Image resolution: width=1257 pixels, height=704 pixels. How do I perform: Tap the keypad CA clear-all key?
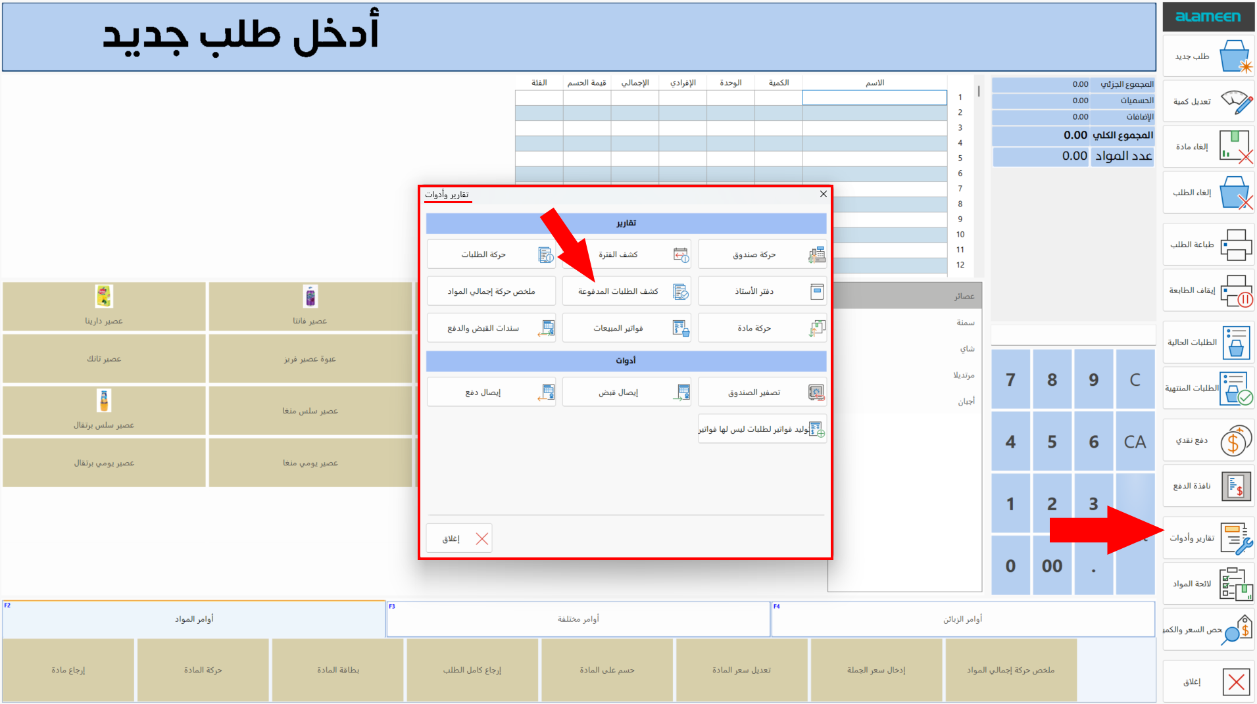pyautogui.click(x=1135, y=442)
